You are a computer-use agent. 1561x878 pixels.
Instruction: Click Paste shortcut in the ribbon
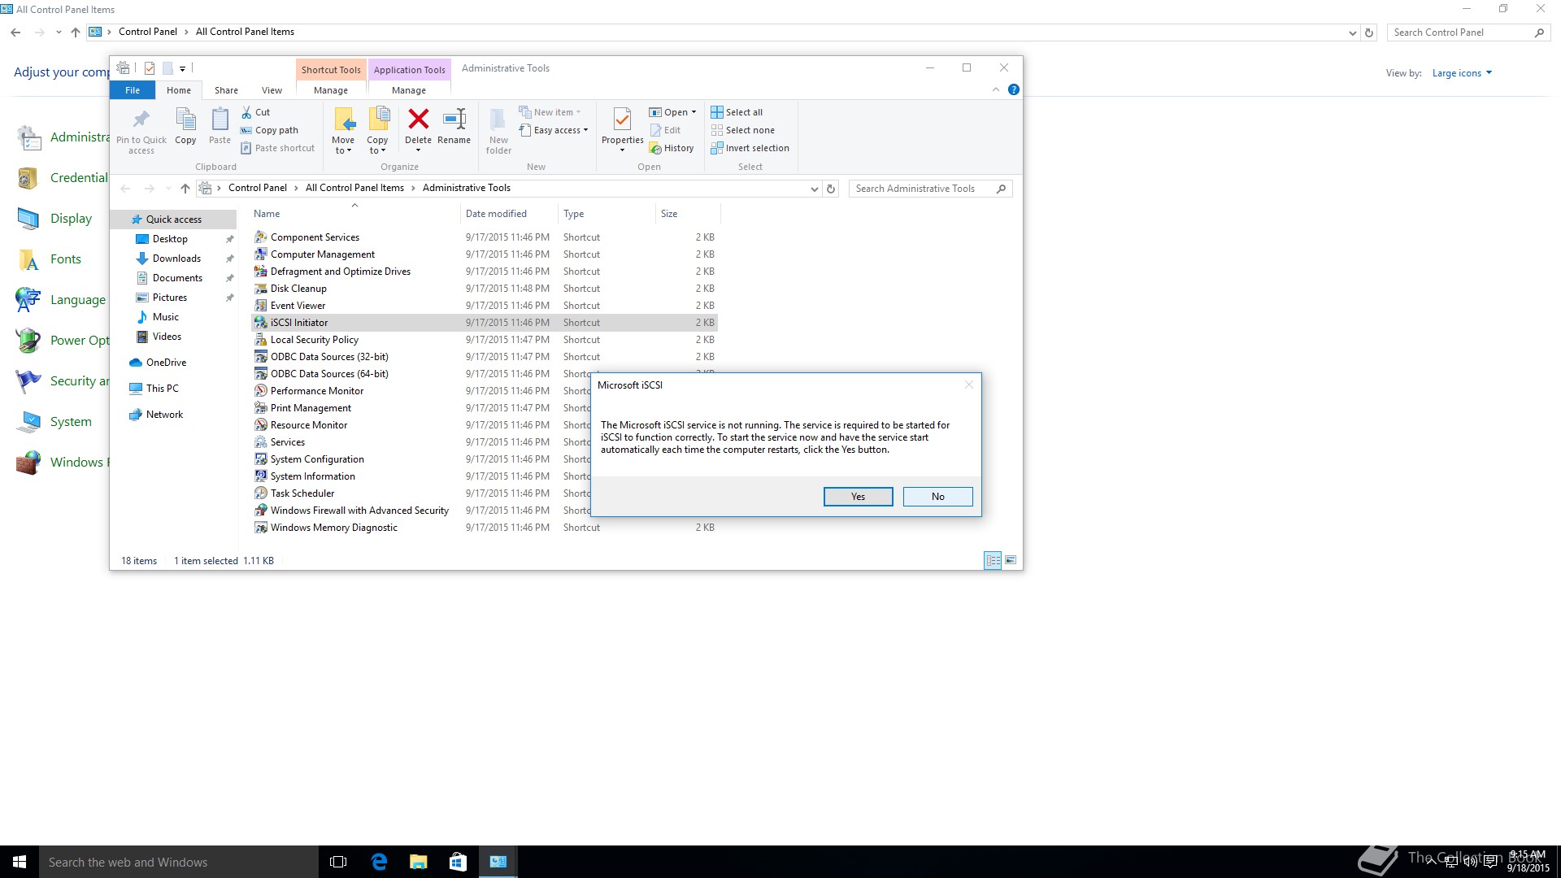tap(277, 148)
